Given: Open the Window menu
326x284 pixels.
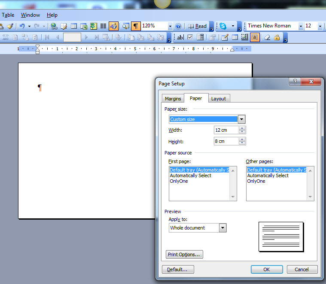Looking at the screenshot, I should pos(30,15).
